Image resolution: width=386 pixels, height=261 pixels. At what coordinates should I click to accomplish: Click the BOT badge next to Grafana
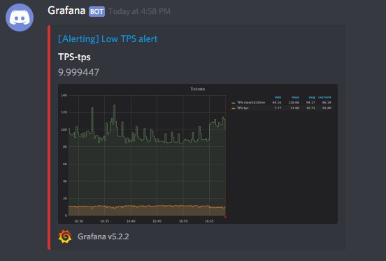point(96,12)
